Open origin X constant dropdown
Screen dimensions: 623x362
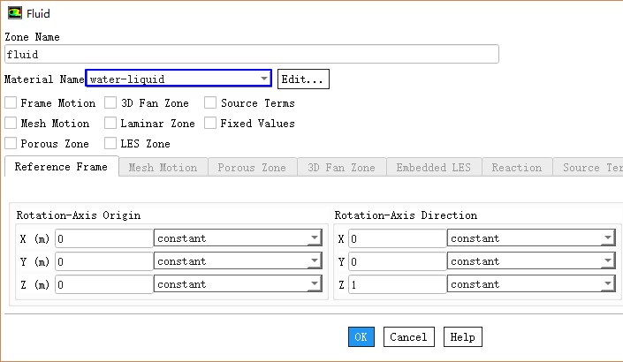[238, 238]
